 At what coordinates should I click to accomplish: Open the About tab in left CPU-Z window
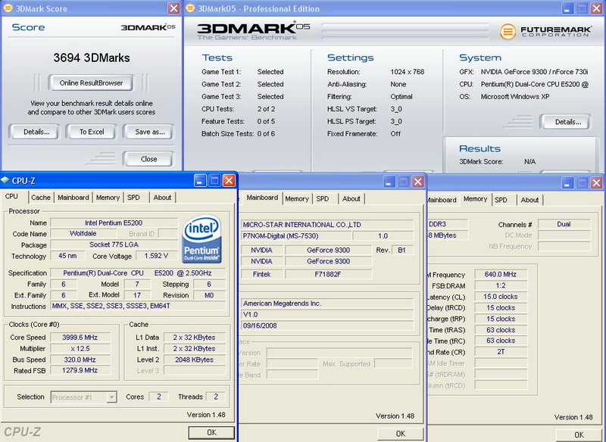(162, 198)
